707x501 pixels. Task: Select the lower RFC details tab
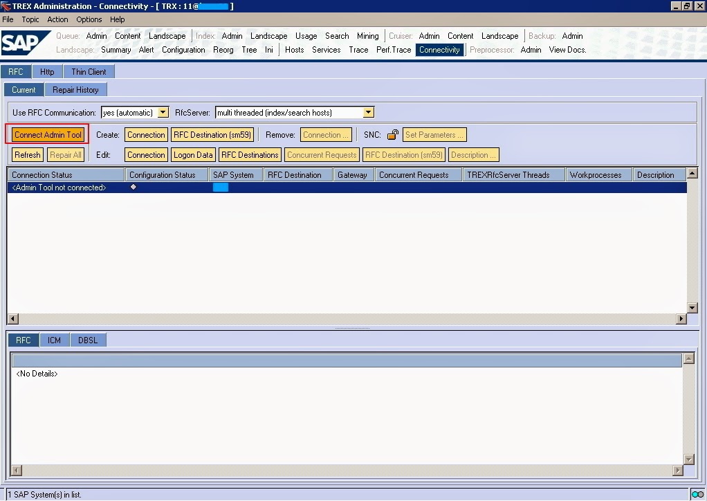[24, 340]
